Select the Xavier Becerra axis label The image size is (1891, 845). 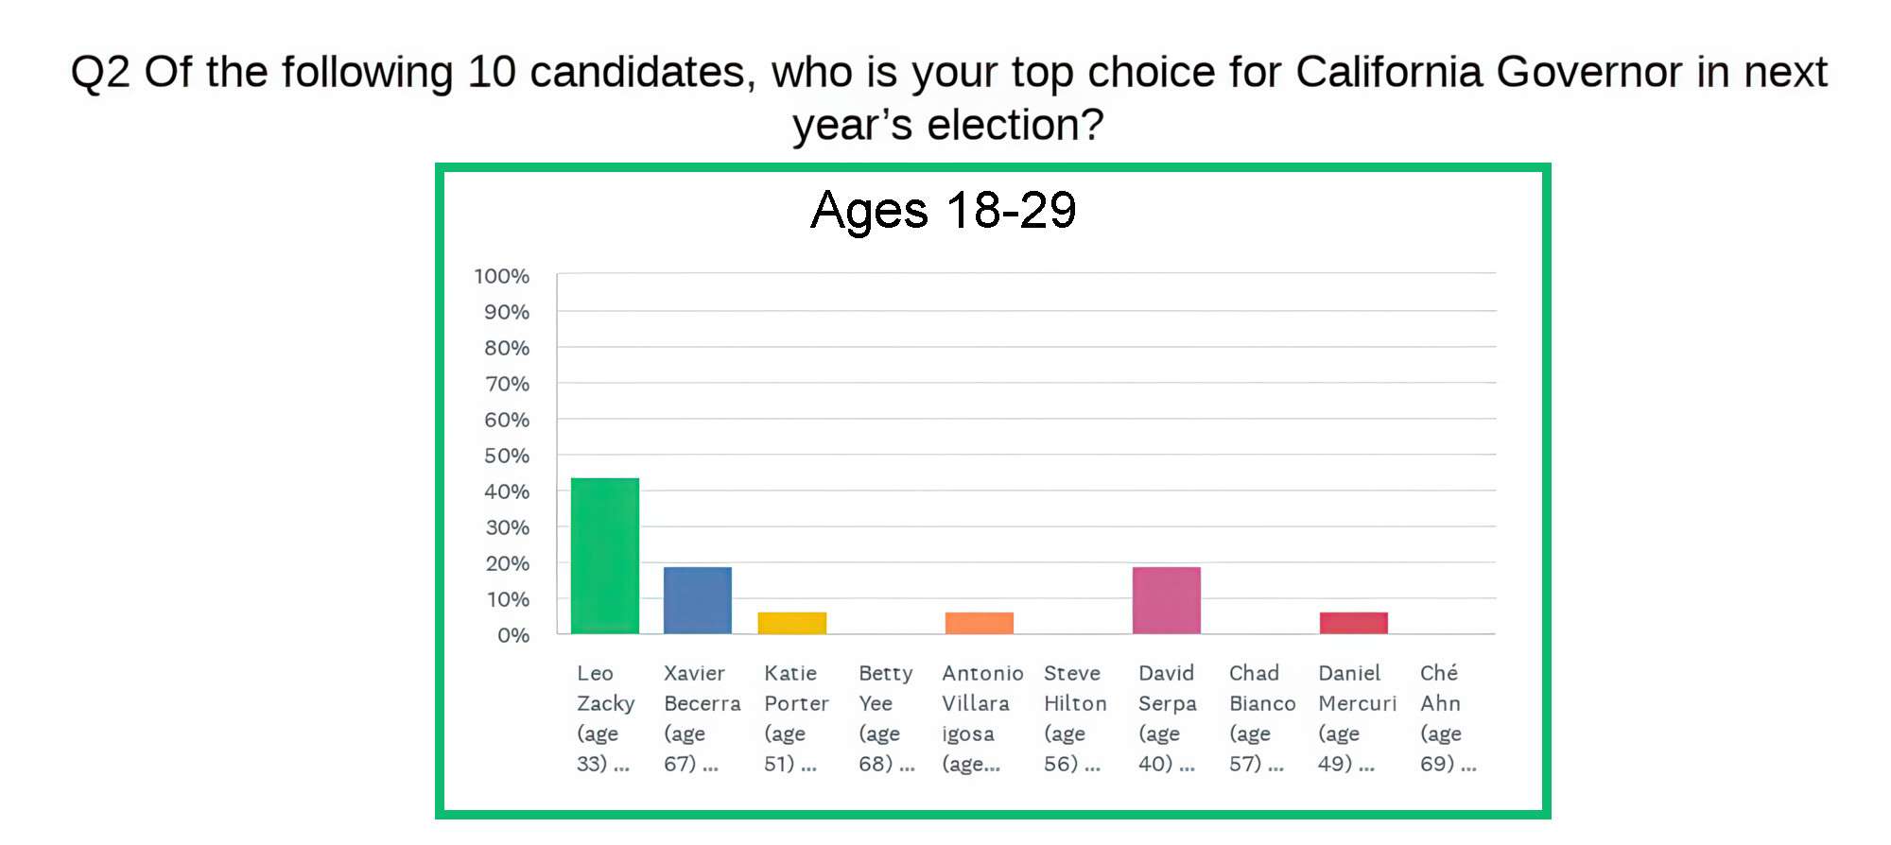point(702,718)
